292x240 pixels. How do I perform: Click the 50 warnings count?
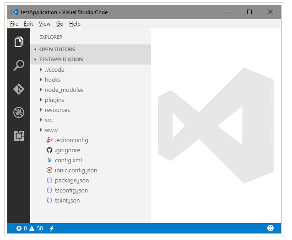[40, 228]
